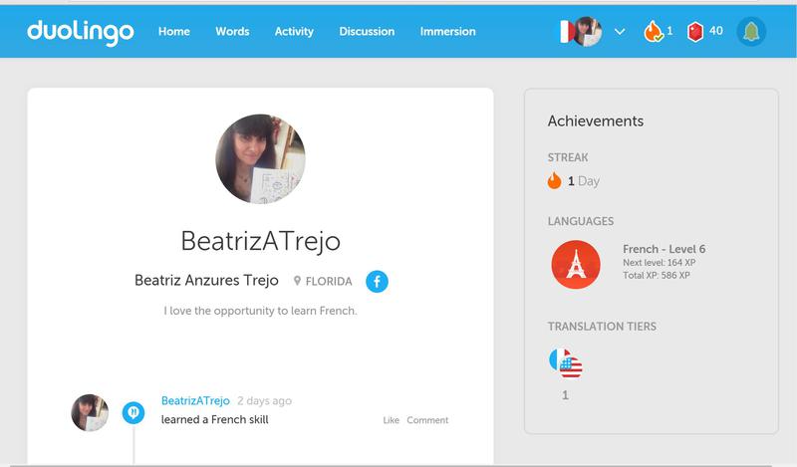Click the STREAK section label

coord(568,157)
